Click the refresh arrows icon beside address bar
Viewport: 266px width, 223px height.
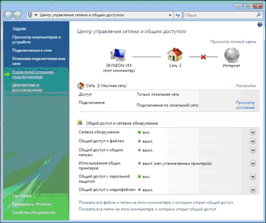(177, 15)
